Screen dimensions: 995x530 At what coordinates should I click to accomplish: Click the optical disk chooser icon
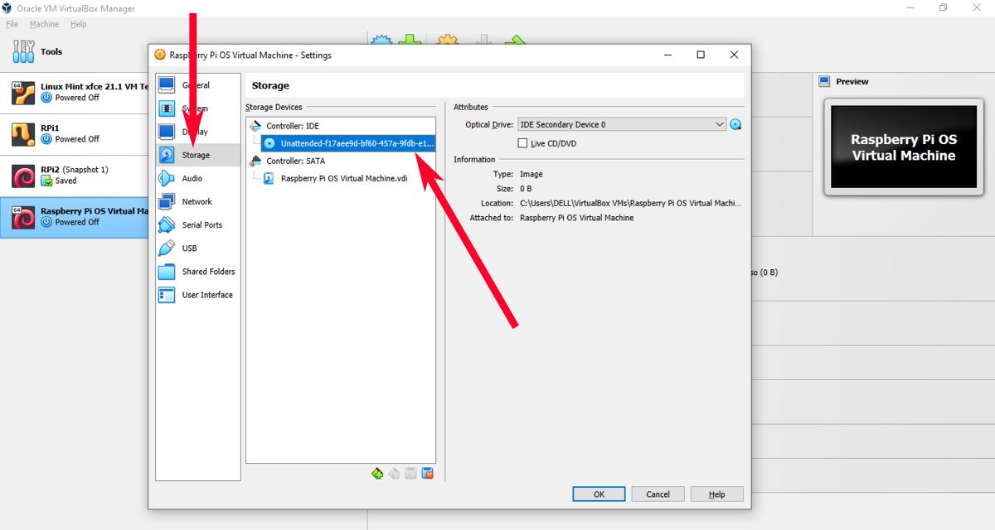735,124
